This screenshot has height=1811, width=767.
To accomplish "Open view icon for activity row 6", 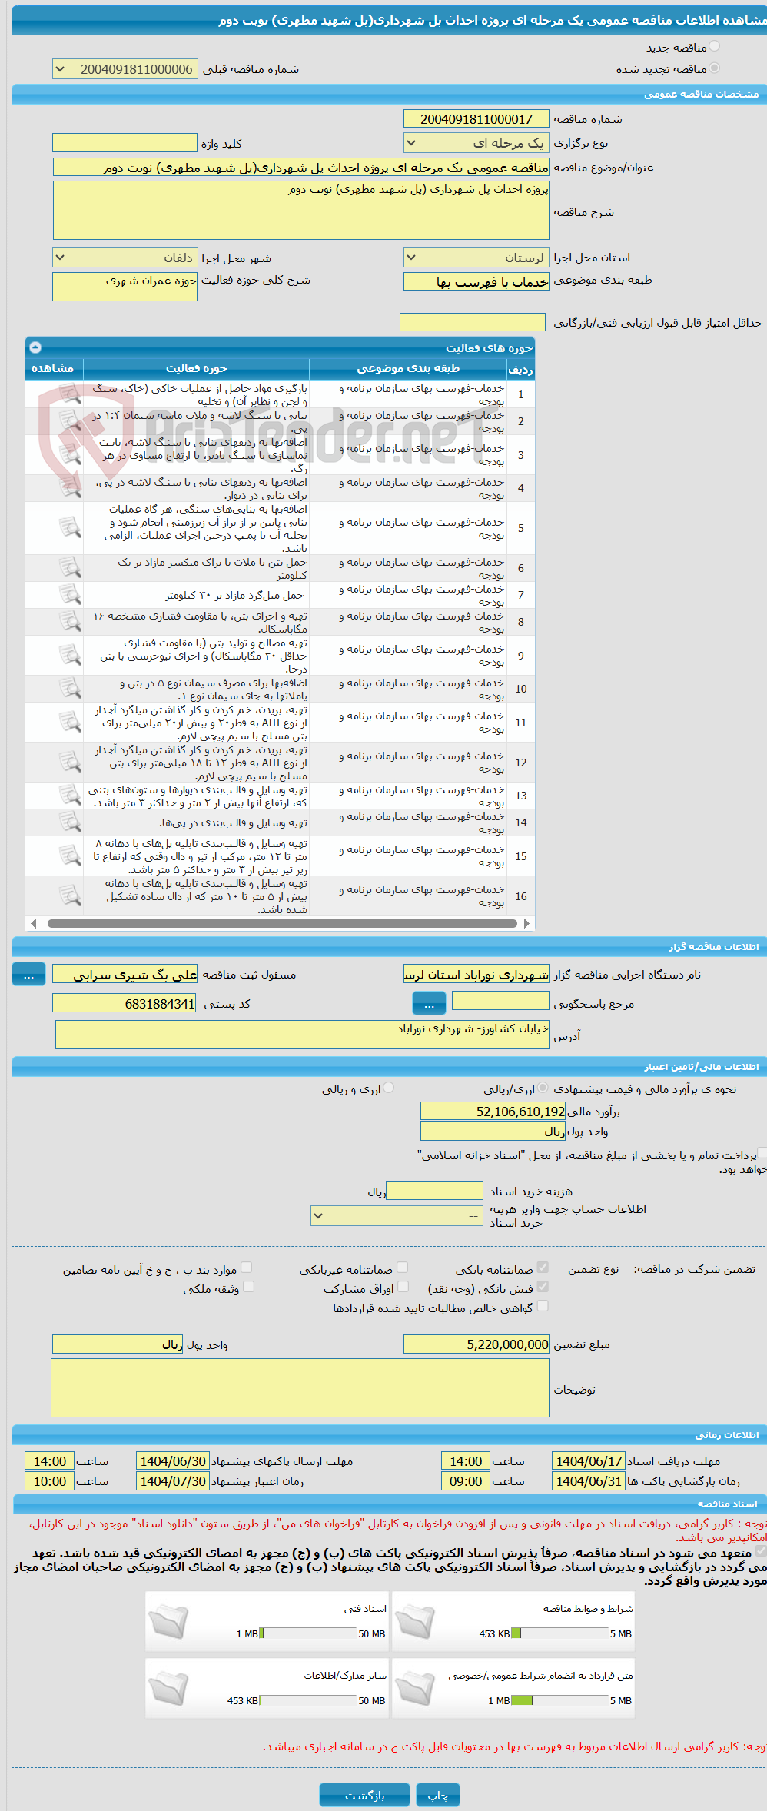I will [x=70, y=568].
